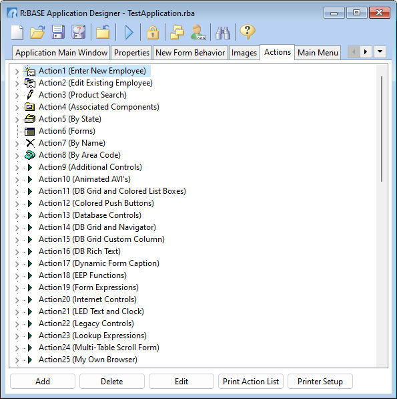This screenshot has width=397, height=399.
Task: Select Action18 (EEP Functions)
Action: click(x=83, y=275)
